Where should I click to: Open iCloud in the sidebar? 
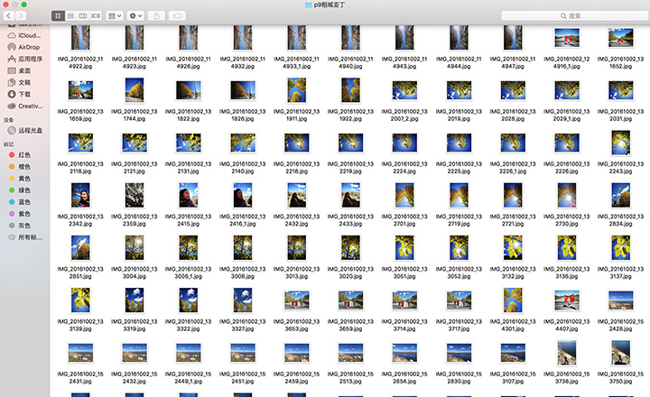[x=25, y=35]
